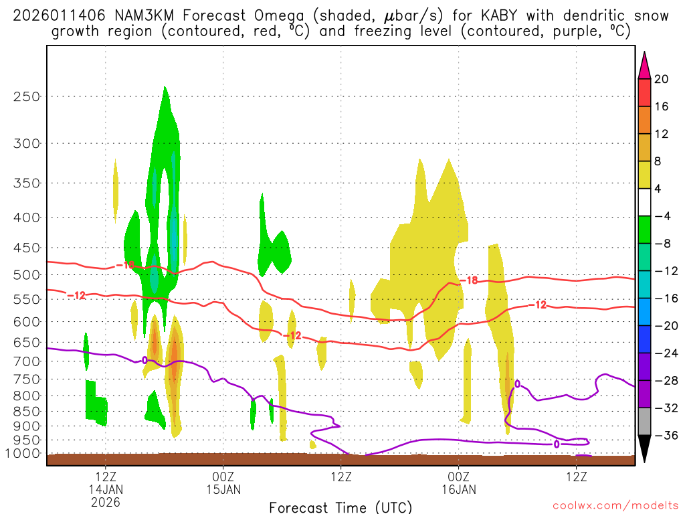This screenshot has width=685, height=514.
Task: Click the chart title text mentioning KABY
Action: tap(340, 23)
